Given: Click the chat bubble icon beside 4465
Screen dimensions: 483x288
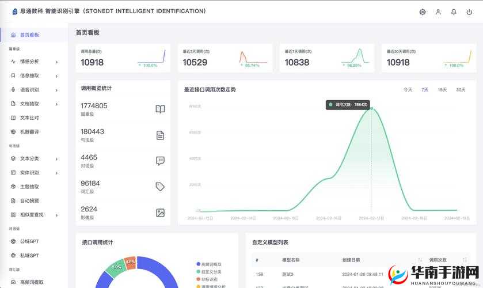Looking at the screenshot, I should pos(160,161).
